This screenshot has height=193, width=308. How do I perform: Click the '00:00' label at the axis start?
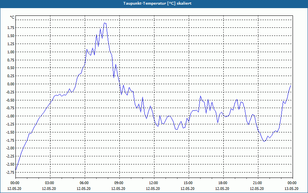[x=16, y=183]
